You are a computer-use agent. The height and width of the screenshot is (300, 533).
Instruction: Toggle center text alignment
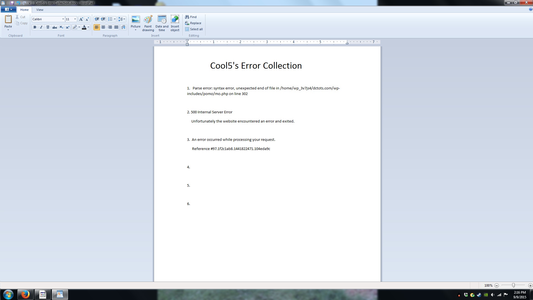click(x=103, y=27)
